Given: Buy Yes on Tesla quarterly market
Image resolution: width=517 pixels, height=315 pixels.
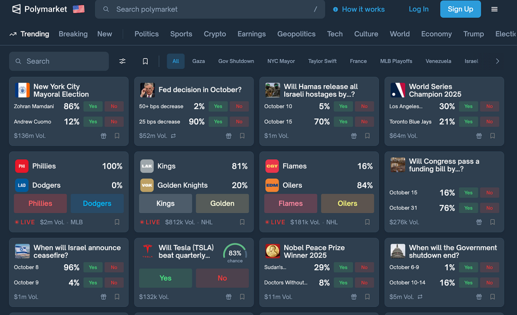Looking at the screenshot, I should coord(165,278).
